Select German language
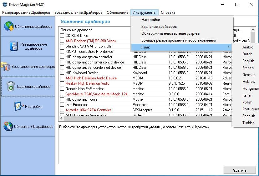The image size is (259, 176). [249, 75]
